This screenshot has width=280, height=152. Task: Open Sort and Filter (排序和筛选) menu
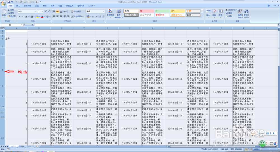(240, 14)
